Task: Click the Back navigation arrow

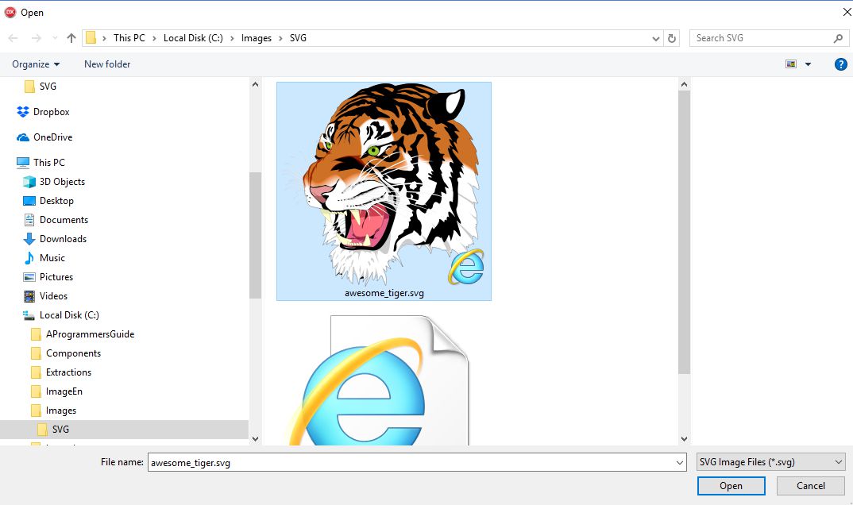Action: 13,38
